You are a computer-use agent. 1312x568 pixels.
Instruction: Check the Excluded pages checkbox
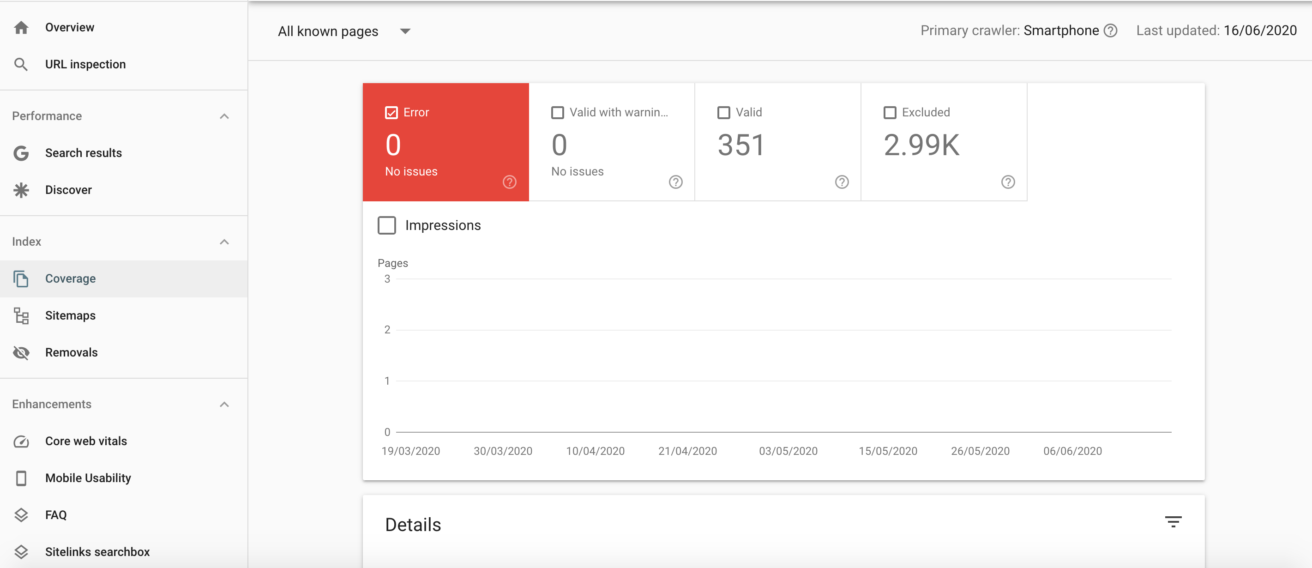890,112
